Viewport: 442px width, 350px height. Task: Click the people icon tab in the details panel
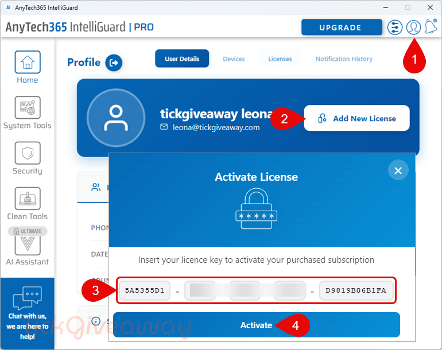pos(96,187)
